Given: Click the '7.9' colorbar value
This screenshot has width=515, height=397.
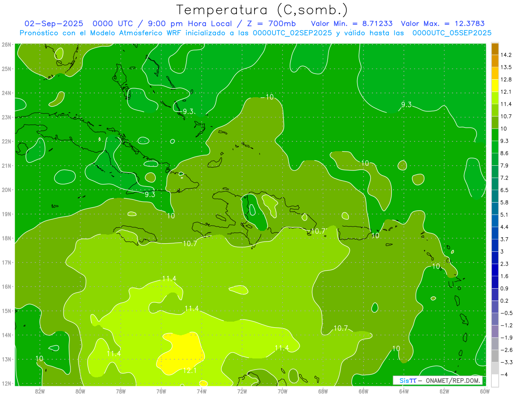Looking at the screenshot, I should 504,166.
